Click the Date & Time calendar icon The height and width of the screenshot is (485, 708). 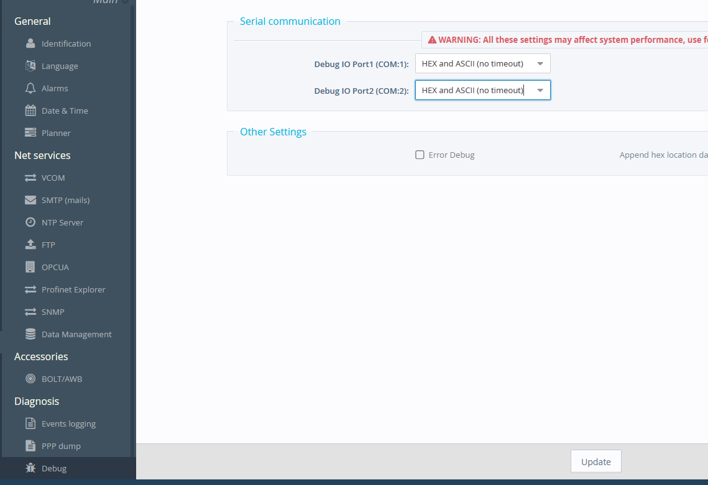[30, 111]
